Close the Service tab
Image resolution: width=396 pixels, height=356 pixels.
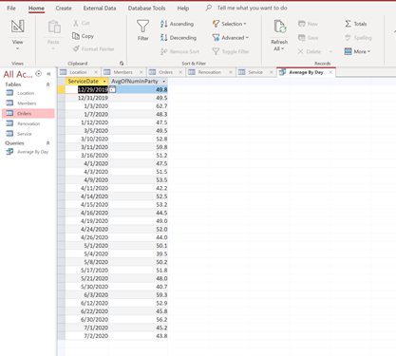tap(272, 72)
